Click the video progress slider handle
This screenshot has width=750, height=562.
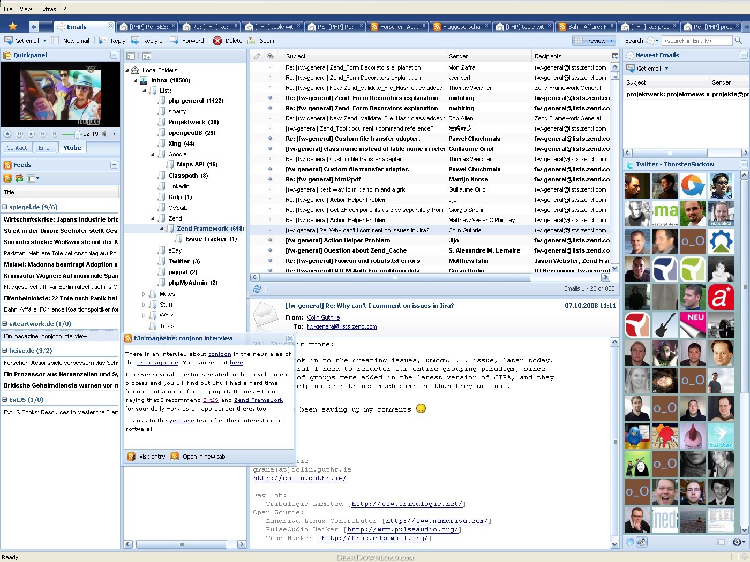[x=77, y=134]
